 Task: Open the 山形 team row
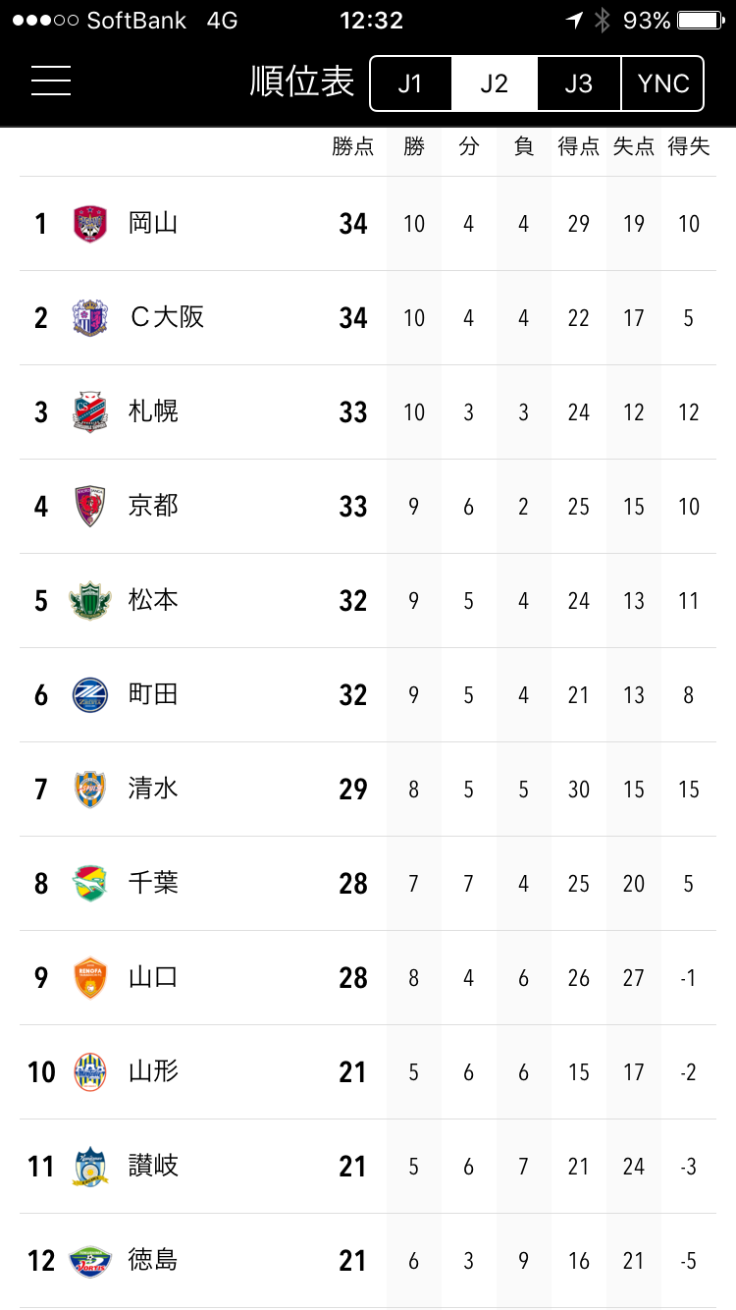[368, 1072]
